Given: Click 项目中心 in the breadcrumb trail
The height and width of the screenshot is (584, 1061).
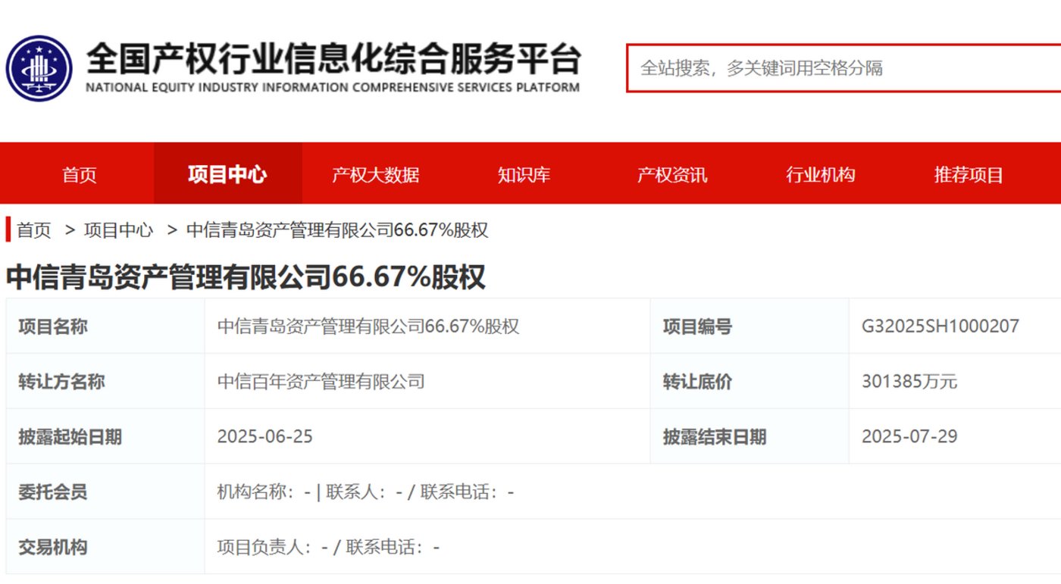Looking at the screenshot, I should pyautogui.click(x=118, y=230).
